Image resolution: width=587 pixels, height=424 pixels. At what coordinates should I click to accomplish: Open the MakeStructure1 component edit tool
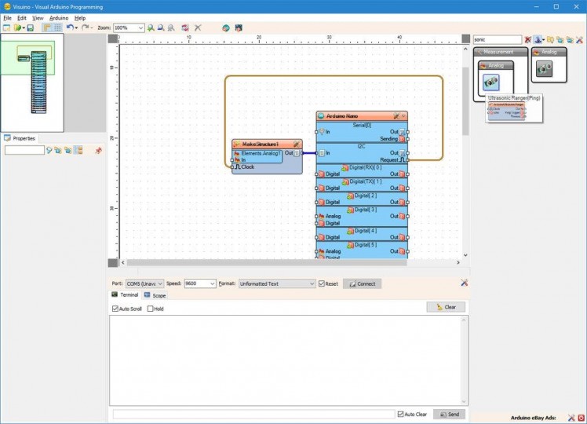pyautogui.click(x=297, y=144)
